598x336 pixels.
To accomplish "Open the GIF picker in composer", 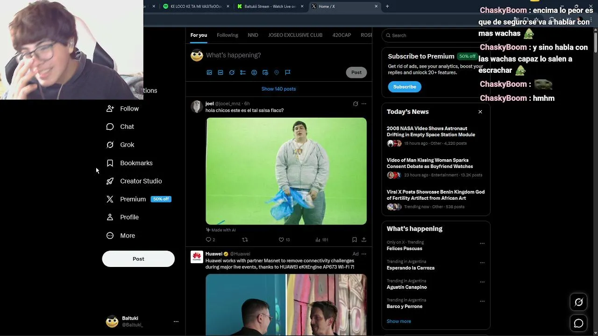I will [221, 72].
